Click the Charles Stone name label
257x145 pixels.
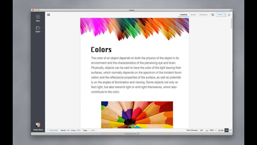pyautogui.click(x=38, y=130)
